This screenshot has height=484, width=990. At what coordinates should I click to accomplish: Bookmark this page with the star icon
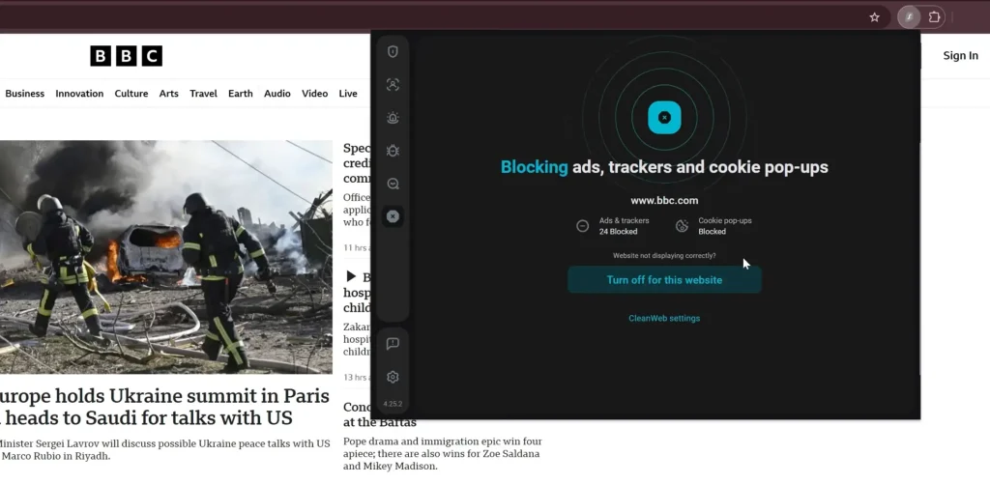coord(874,17)
